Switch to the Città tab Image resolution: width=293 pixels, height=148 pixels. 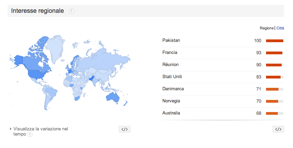tap(280, 28)
